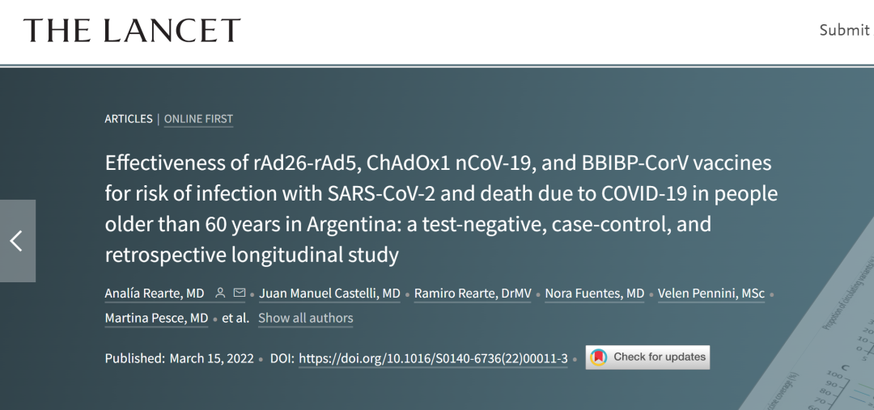This screenshot has height=410, width=874.
Task: Click the chart figure preview at right edge
Action: click(x=834, y=340)
